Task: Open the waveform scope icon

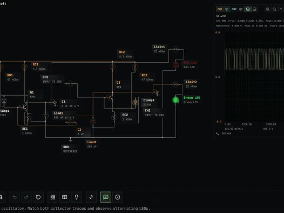Action: tap(91, 197)
